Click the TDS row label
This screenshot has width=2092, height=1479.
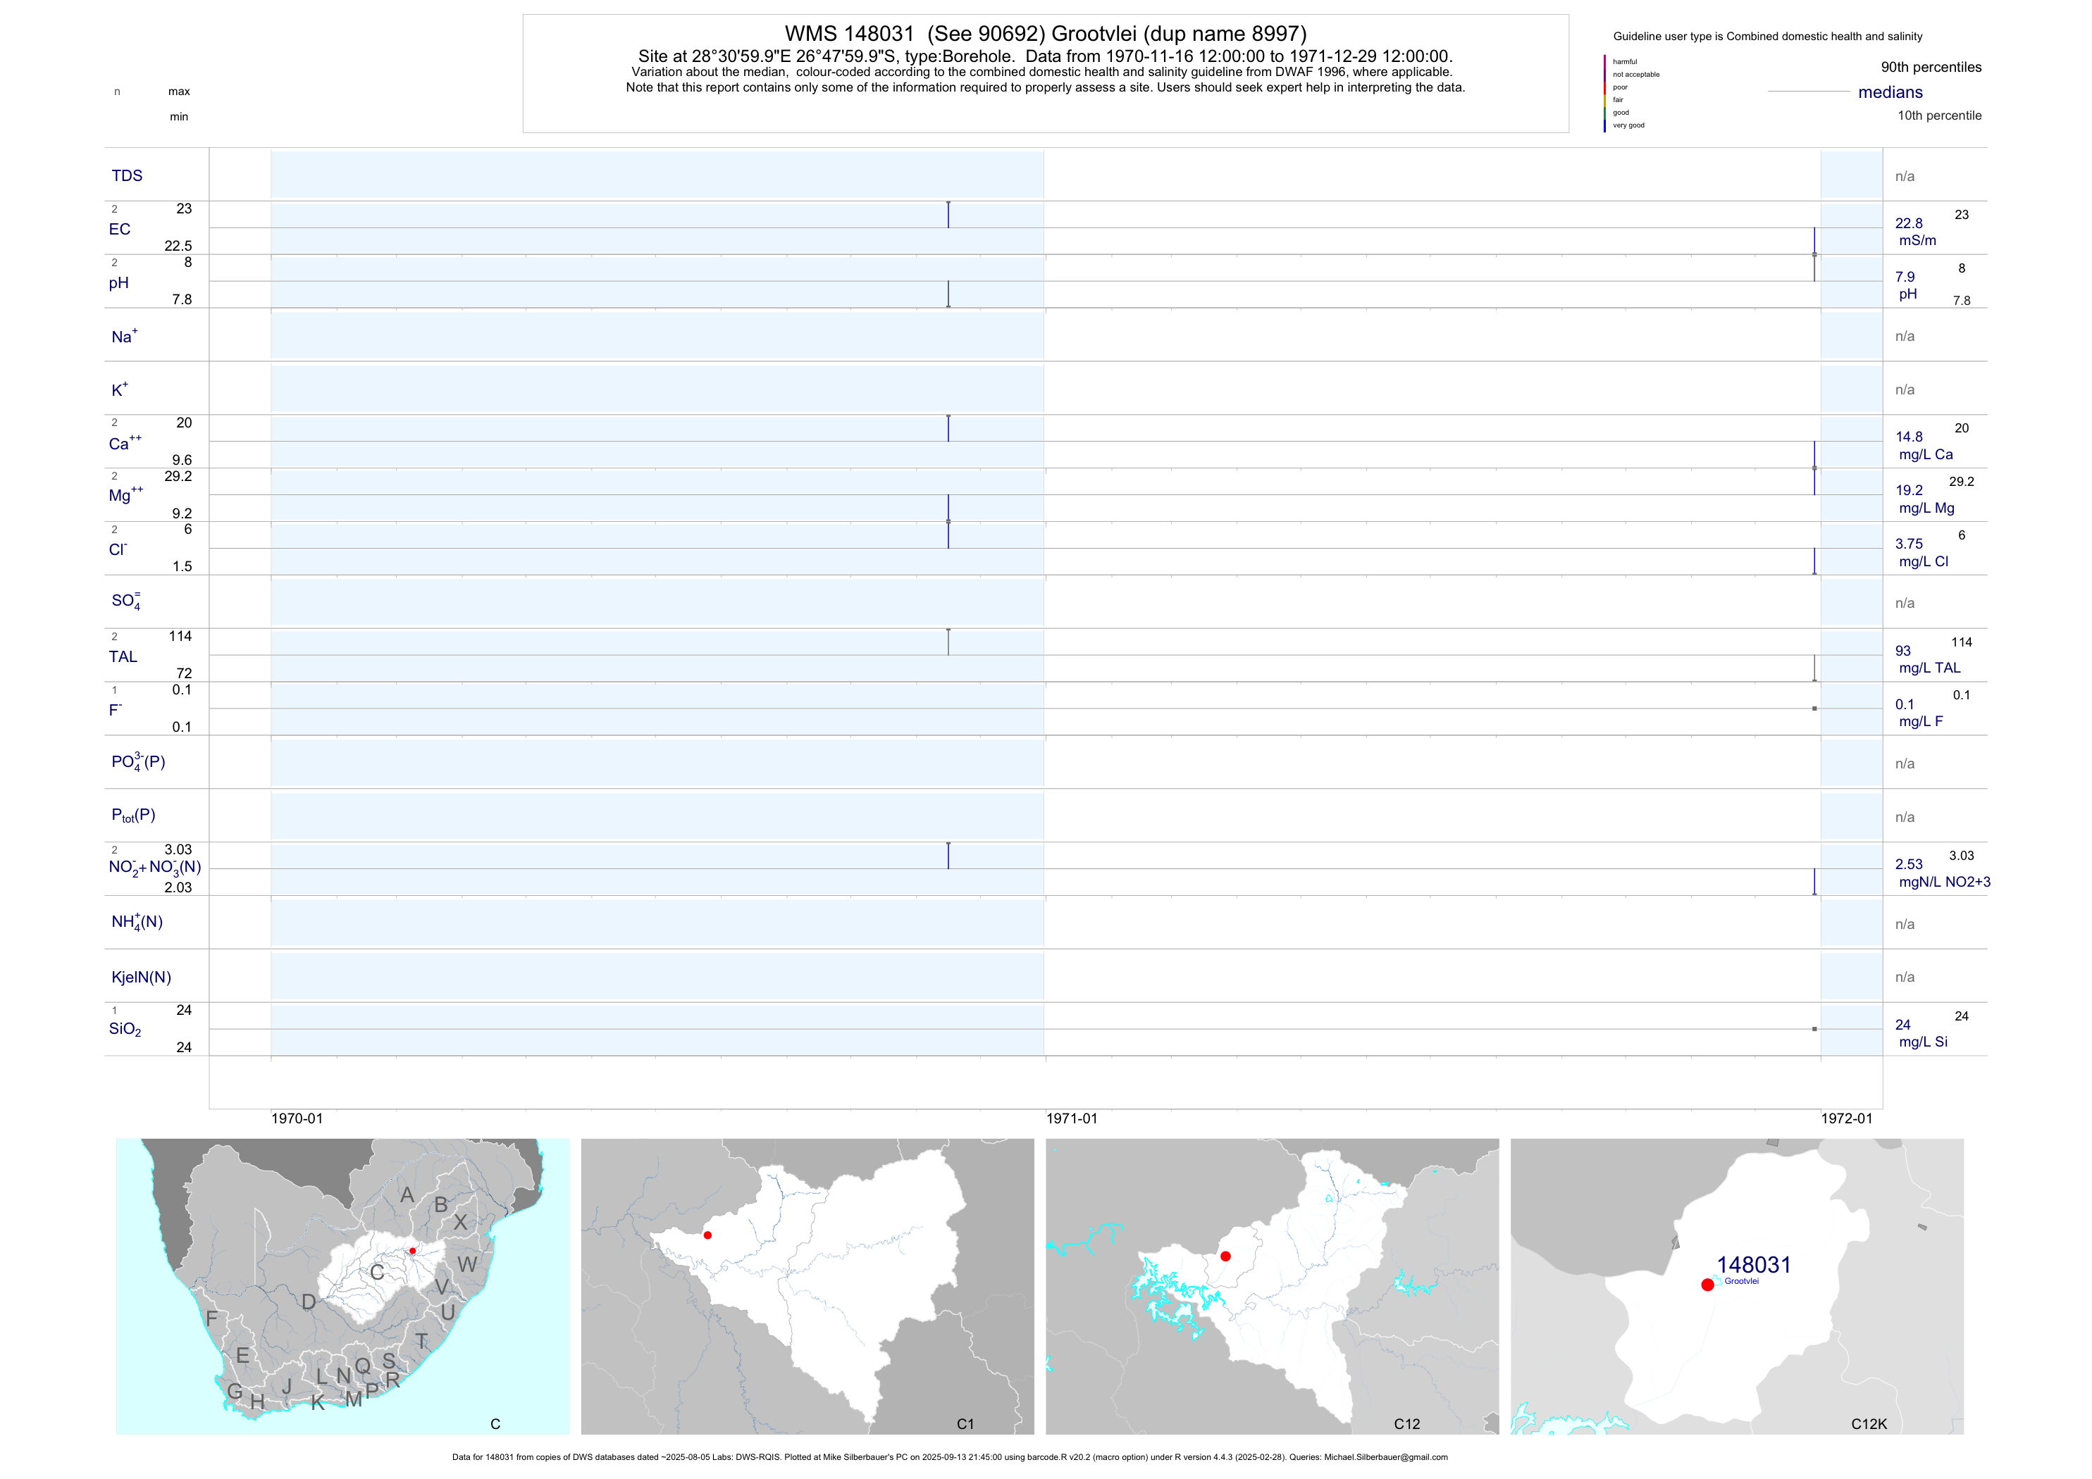(x=127, y=176)
